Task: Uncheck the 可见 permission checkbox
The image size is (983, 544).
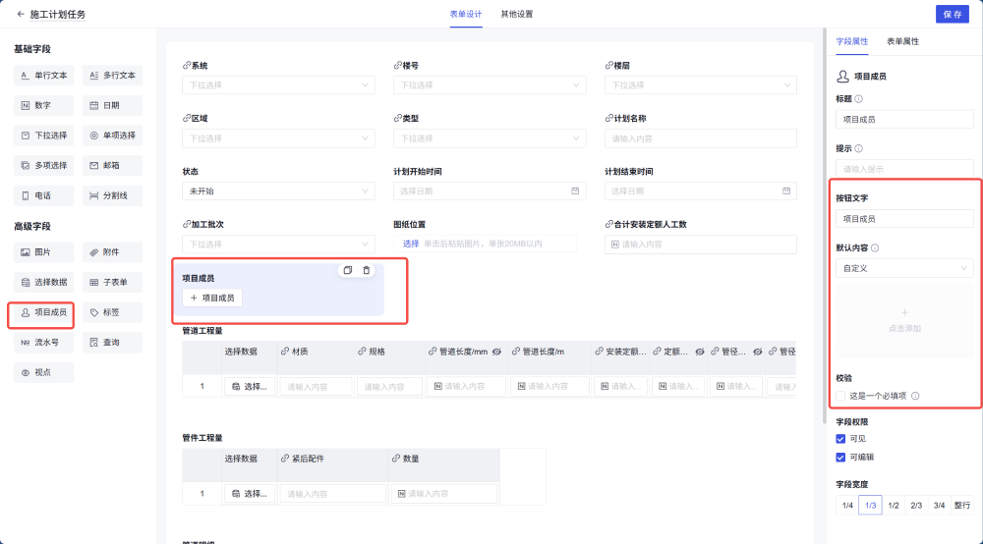Action: (x=840, y=439)
